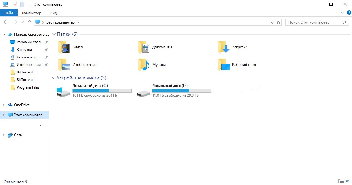Switch to details view in status bar
This screenshot has height=185, width=352.
point(341,182)
